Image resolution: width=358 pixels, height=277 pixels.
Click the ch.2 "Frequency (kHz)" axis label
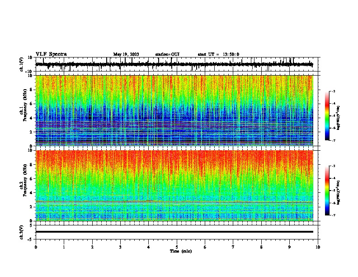pyautogui.click(x=25, y=180)
